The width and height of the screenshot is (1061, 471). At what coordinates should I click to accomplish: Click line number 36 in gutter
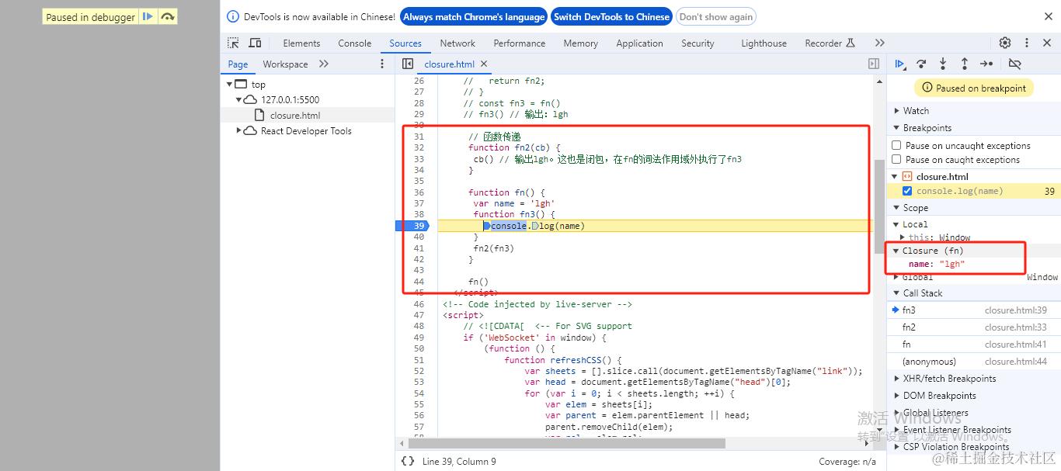tap(419, 192)
